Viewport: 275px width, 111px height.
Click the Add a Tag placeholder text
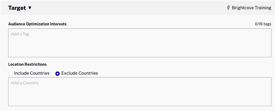[20, 34]
